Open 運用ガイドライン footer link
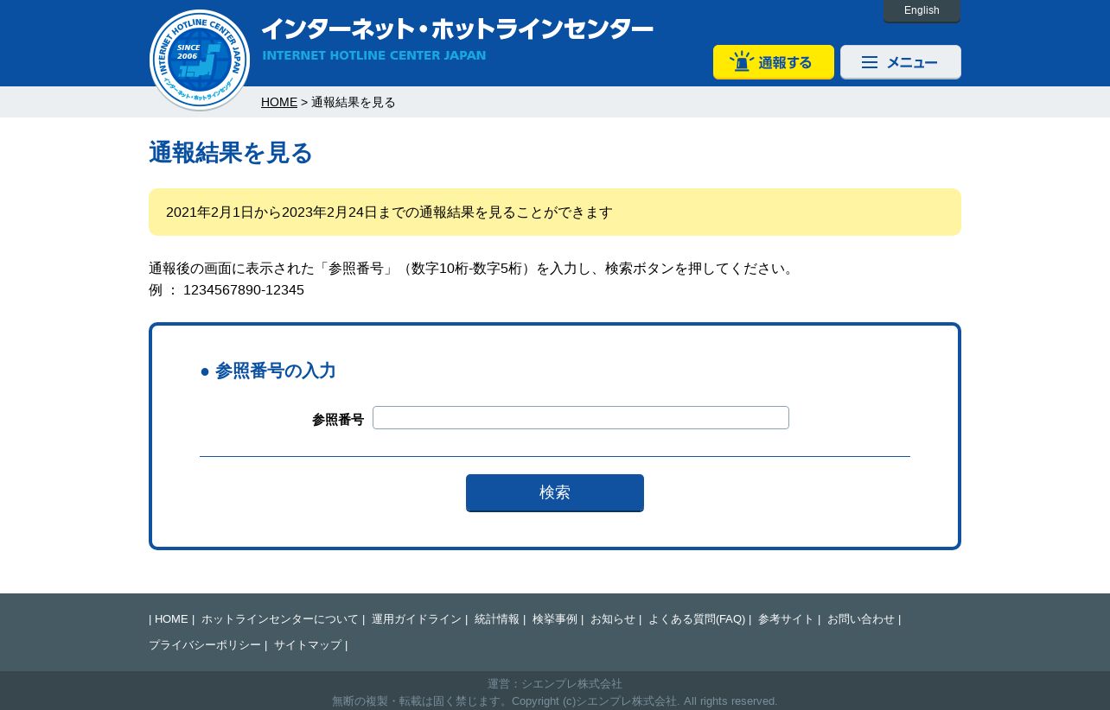 point(417,619)
